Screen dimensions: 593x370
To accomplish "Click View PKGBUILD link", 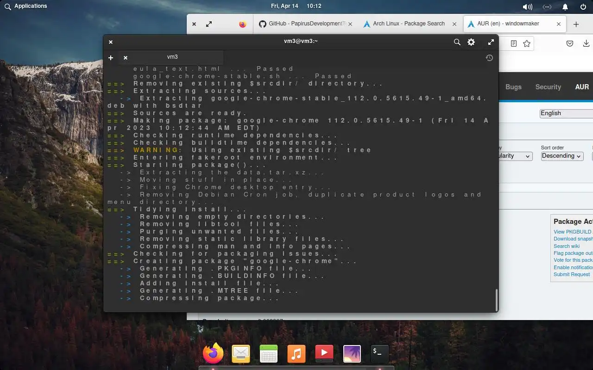I will [573, 232].
